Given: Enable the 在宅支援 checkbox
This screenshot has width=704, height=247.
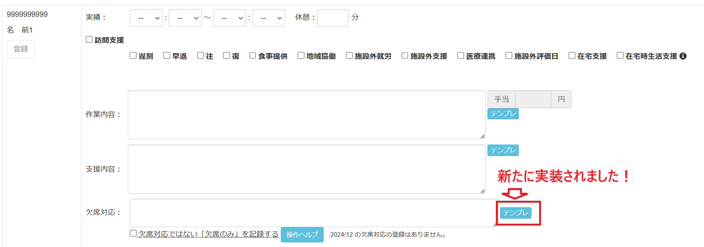Looking at the screenshot, I should [572, 56].
